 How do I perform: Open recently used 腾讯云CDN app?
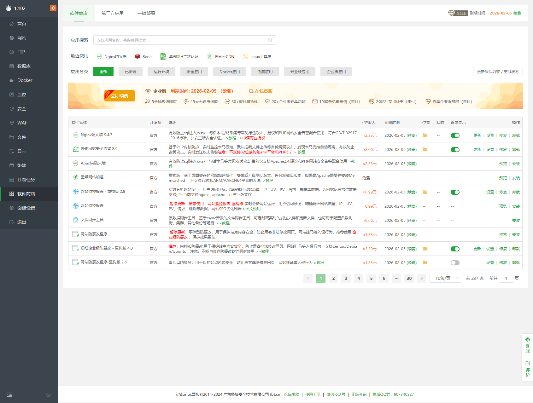[x=220, y=56]
